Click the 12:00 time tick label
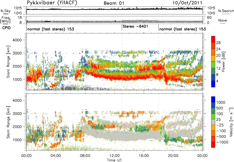This screenshot has width=234, height=162. click(x=114, y=156)
